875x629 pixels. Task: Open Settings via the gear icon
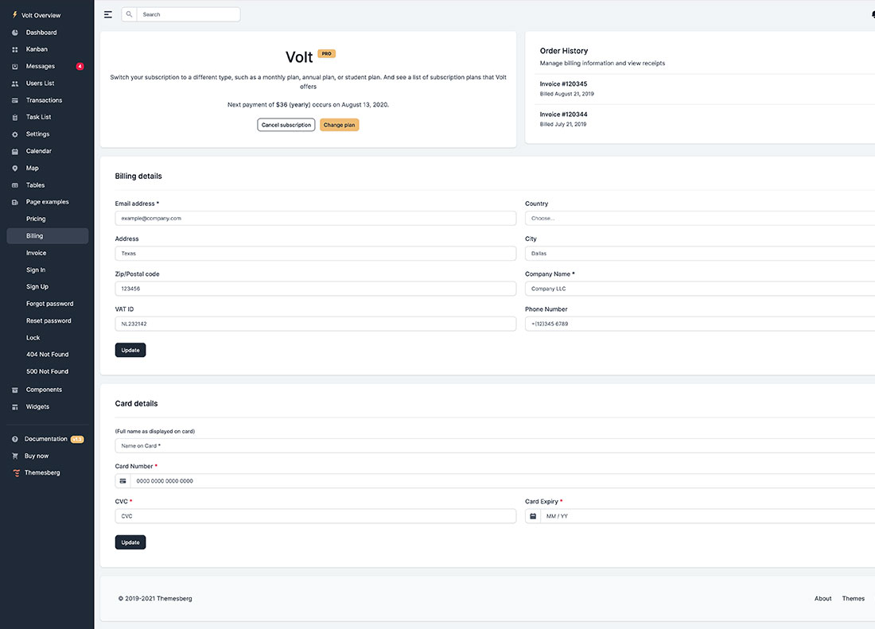coord(14,134)
